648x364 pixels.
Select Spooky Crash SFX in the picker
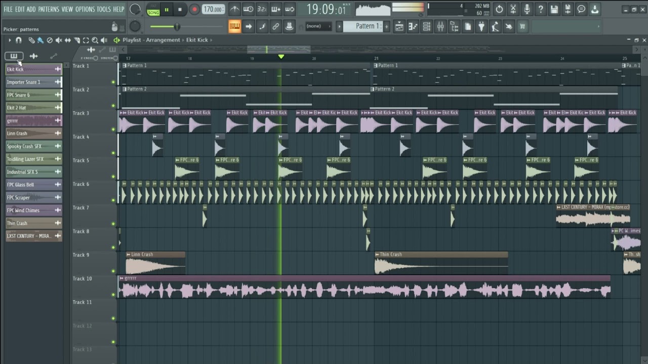(33, 146)
